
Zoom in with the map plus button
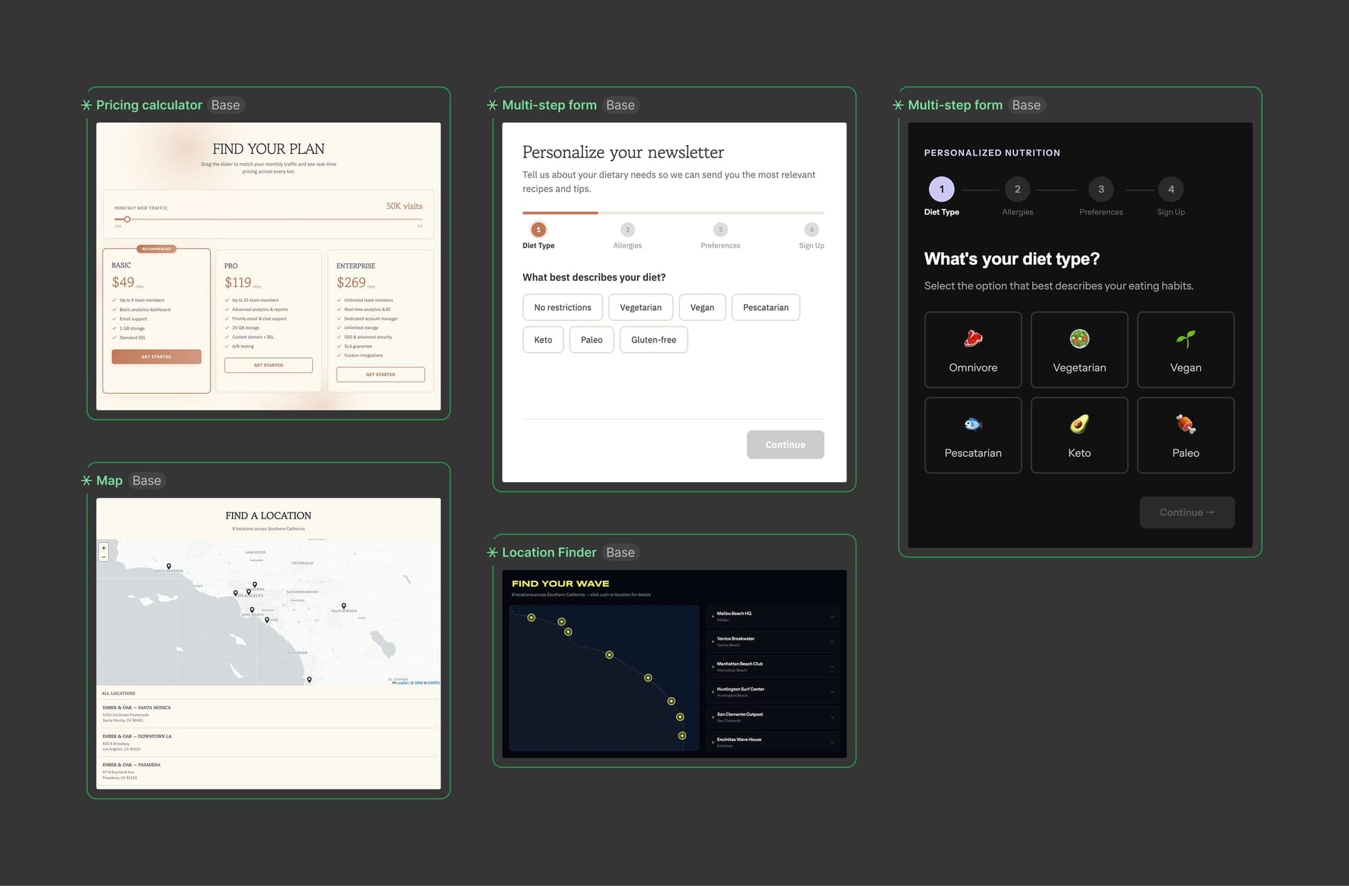coord(104,548)
